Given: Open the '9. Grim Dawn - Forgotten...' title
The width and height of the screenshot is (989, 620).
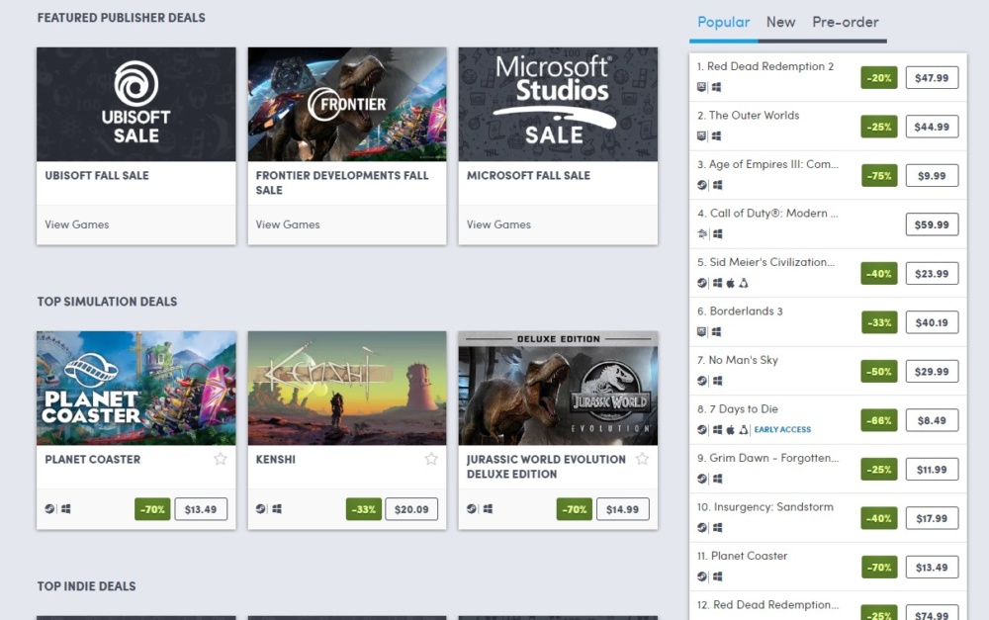Looking at the screenshot, I should [x=767, y=458].
